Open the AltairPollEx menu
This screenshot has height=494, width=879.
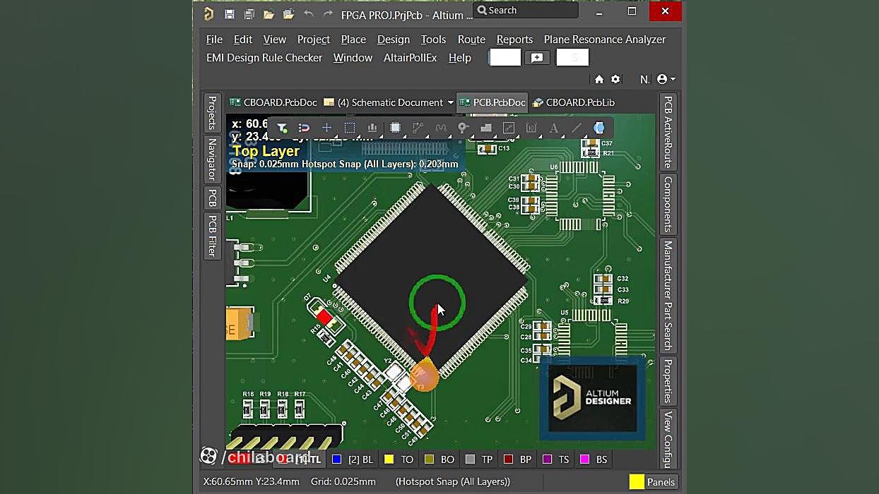[x=411, y=58]
